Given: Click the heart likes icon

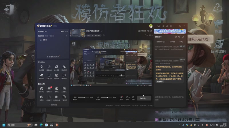Looking at the screenshot, I should click(x=150, y=35).
